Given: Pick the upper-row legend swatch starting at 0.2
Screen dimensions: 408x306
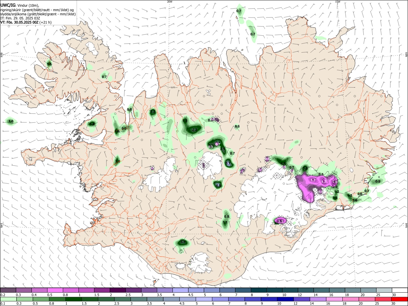Looking at the screenshot, I should click(x=8, y=290).
